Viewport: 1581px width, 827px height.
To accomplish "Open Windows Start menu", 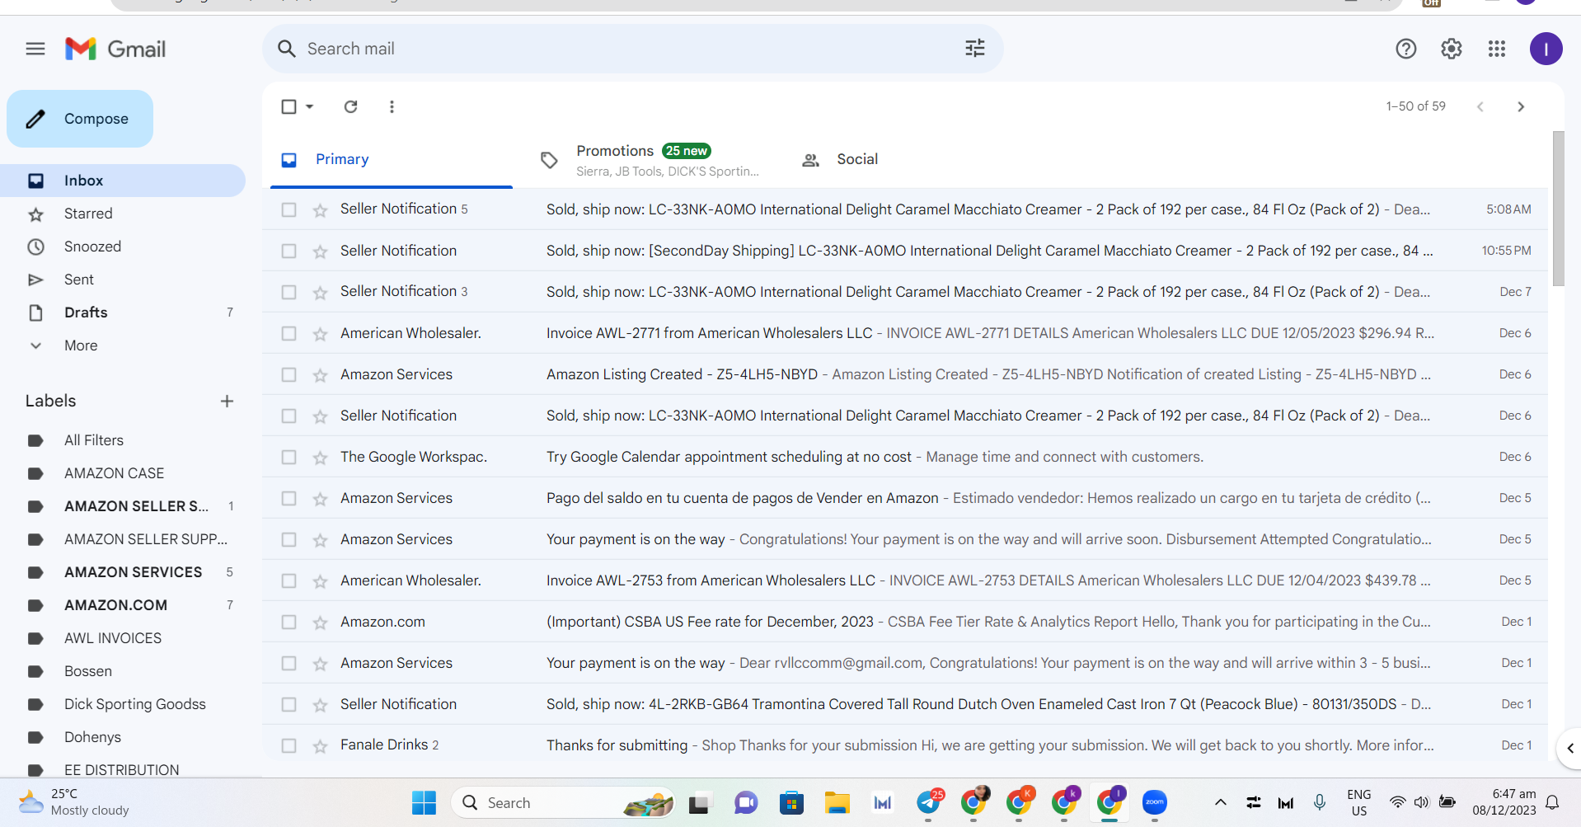I will pyautogui.click(x=424, y=802).
